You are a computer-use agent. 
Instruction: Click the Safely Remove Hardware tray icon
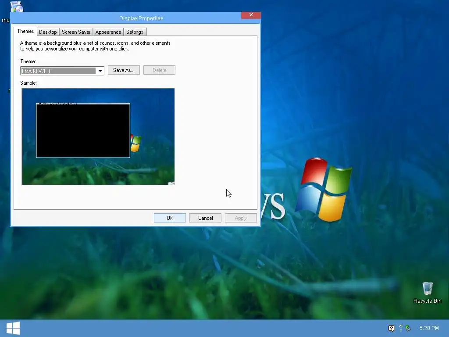coord(408,328)
